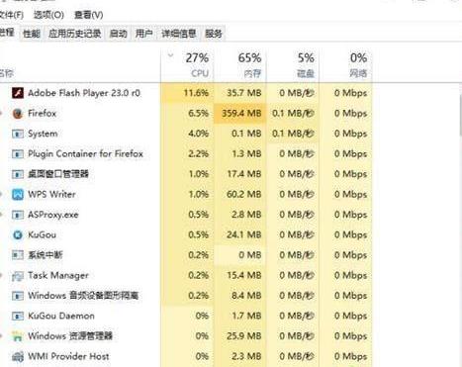Click WPS Writer's 60.2 MB memory value
The width and height of the screenshot is (462, 367).
(244, 195)
